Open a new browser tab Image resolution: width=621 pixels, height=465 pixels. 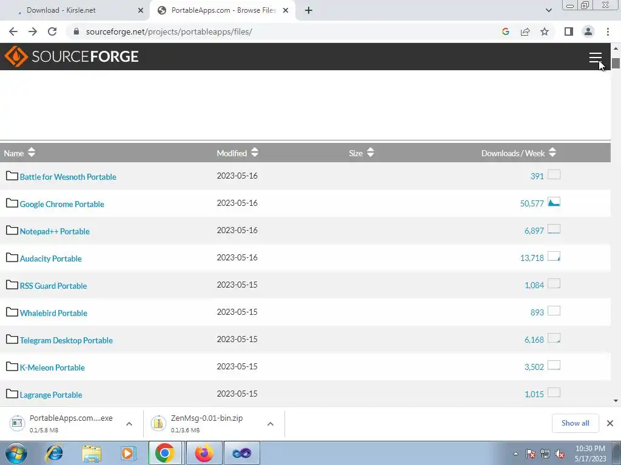pyautogui.click(x=309, y=10)
